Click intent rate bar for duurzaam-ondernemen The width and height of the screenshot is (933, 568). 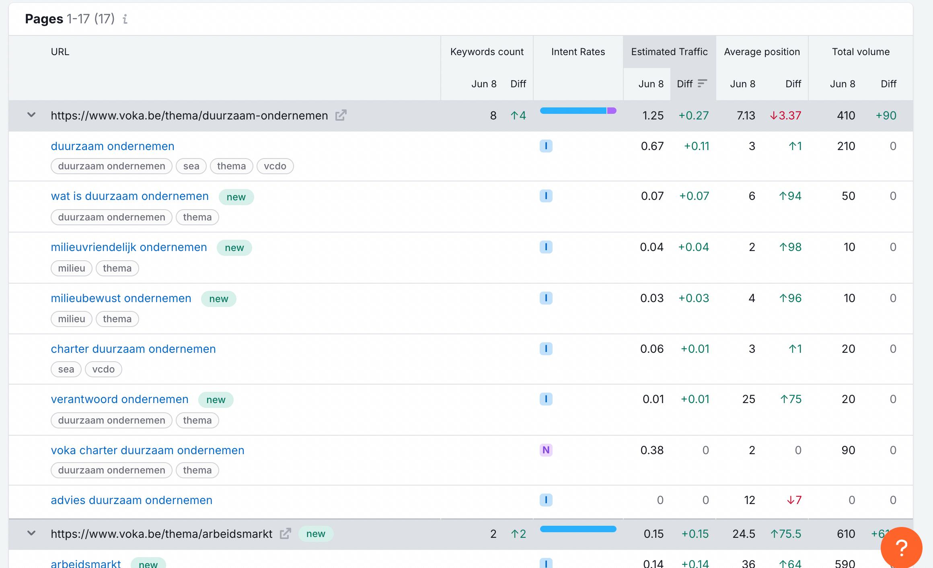point(577,111)
